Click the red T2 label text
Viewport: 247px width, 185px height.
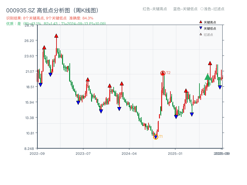pos(168,73)
